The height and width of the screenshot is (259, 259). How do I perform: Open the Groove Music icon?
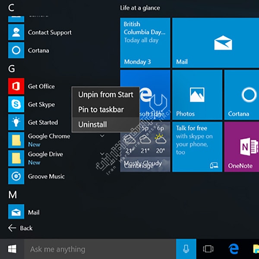point(16,176)
